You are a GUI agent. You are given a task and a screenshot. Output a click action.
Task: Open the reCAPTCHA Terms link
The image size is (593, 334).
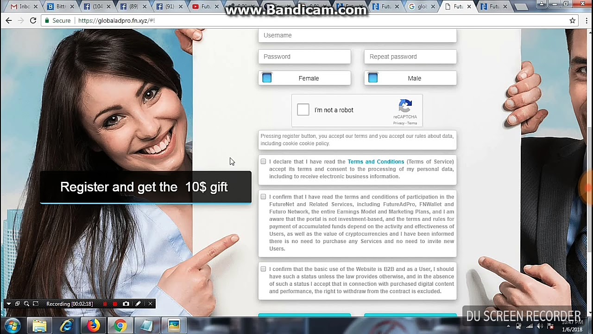(412, 123)
